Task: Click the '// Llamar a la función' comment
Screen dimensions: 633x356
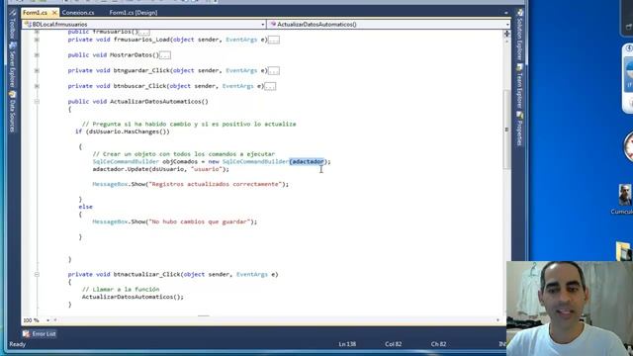Action: click(x=121, y=290)
